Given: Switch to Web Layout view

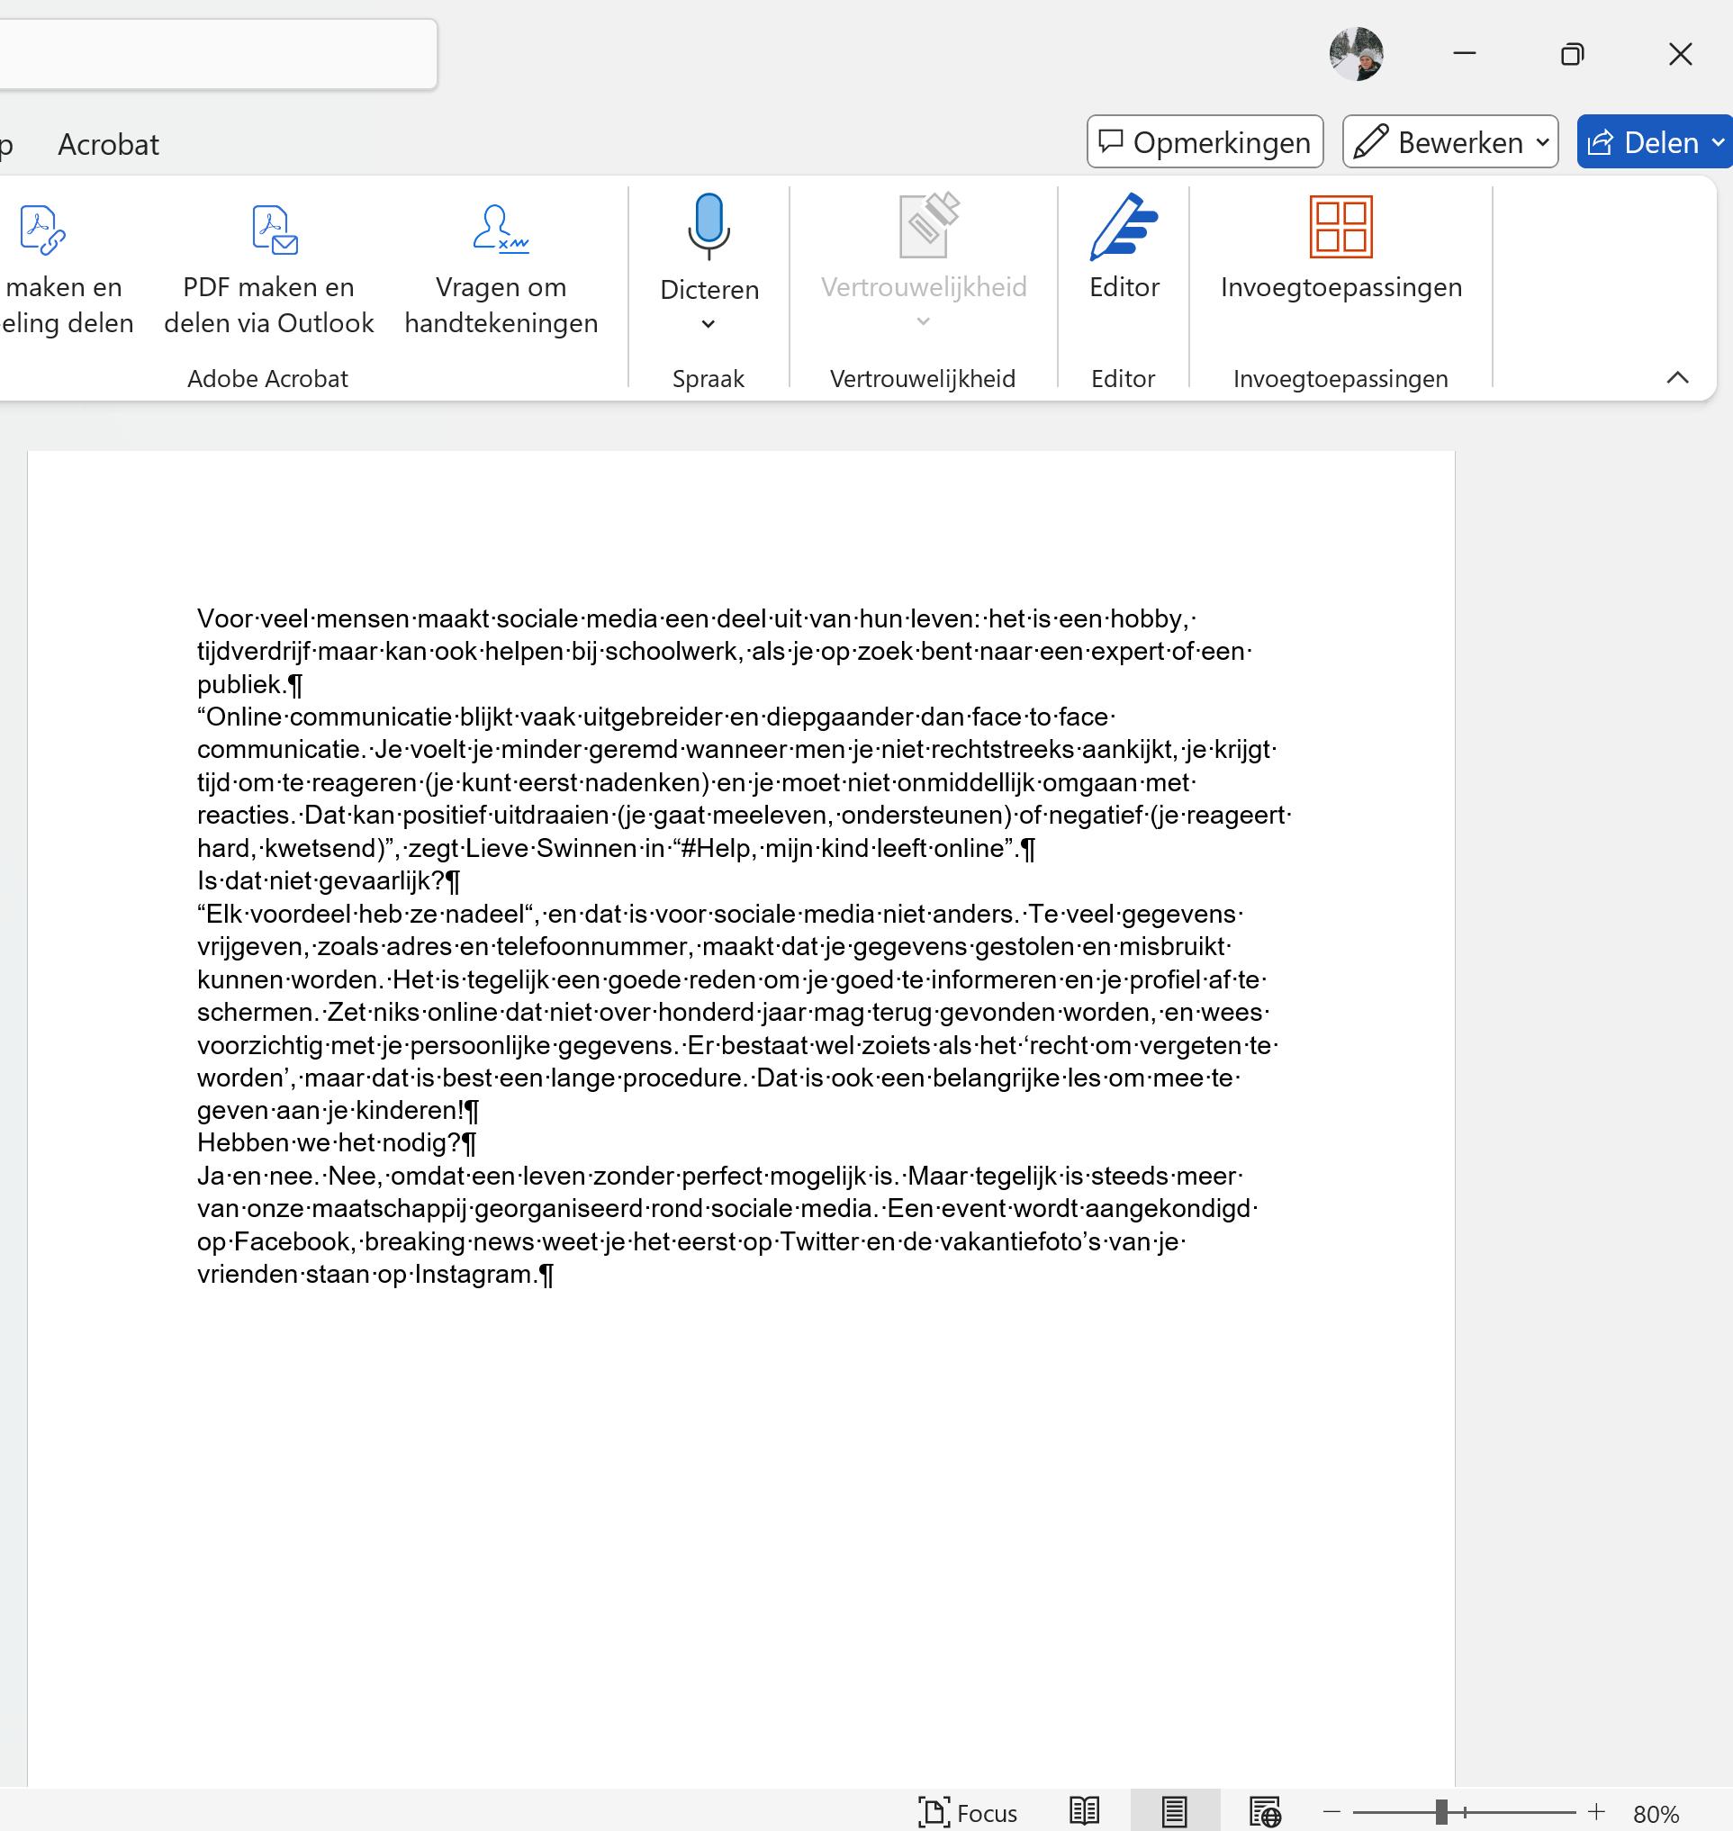Looking at the screenshot, I should coord(1265,1811).
